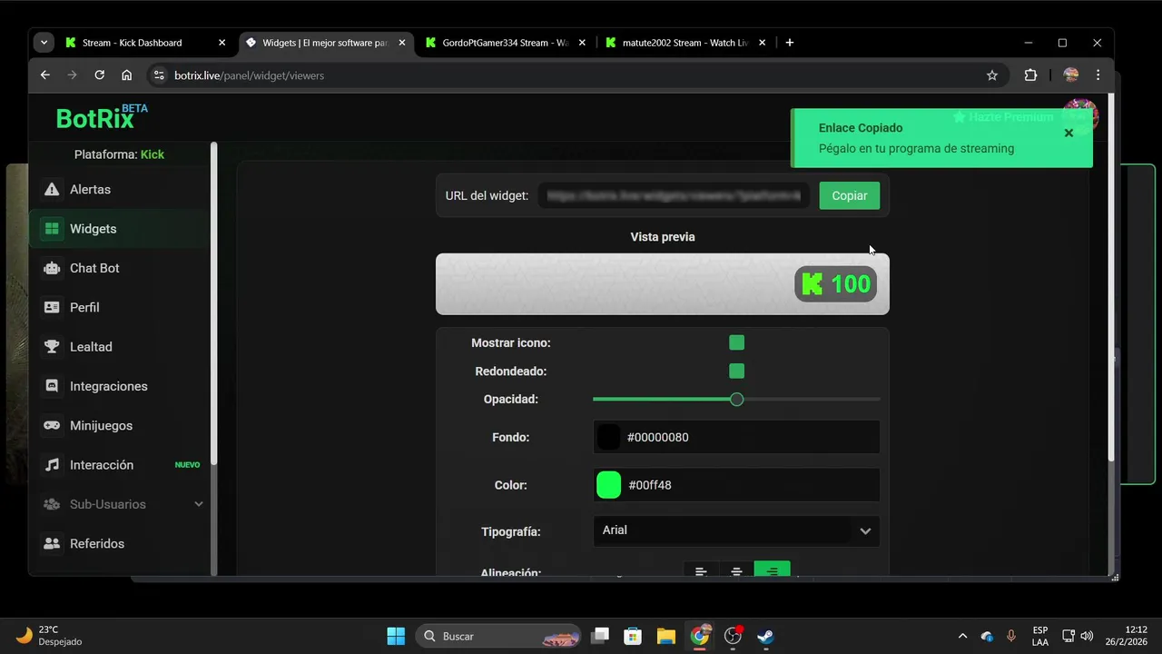Viewport: 1162px width, 654px height.
Task: Expand the Sub-Usuarios menu
Action: 121,504
